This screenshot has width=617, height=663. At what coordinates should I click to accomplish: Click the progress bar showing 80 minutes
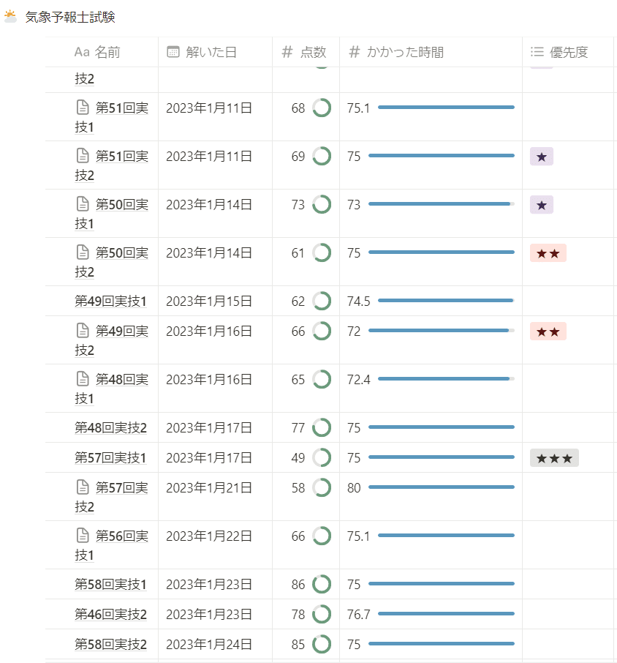click(x=442, y=487)
